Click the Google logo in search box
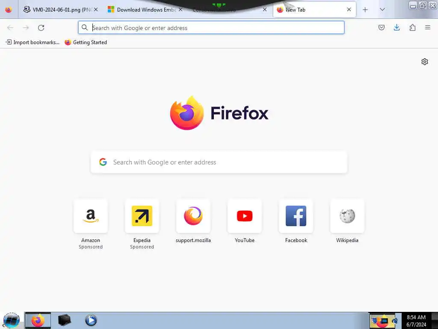The height and width of the screenshot is (329, 438). [103, 162]
